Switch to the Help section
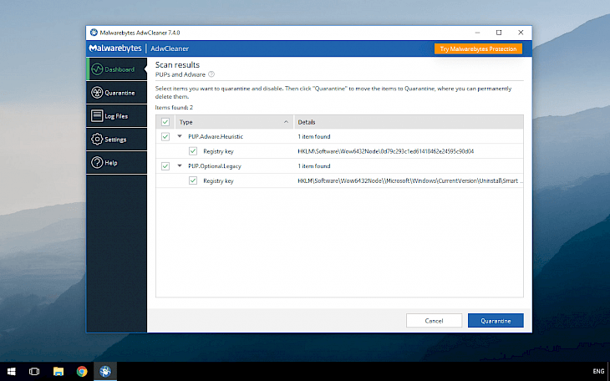The image size is (610, 381). (116, 163)
